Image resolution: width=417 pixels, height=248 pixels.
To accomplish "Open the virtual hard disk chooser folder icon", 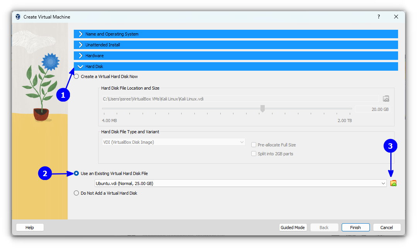I will tap(393, 183).
